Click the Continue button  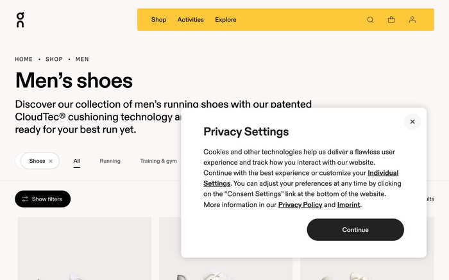355,229
